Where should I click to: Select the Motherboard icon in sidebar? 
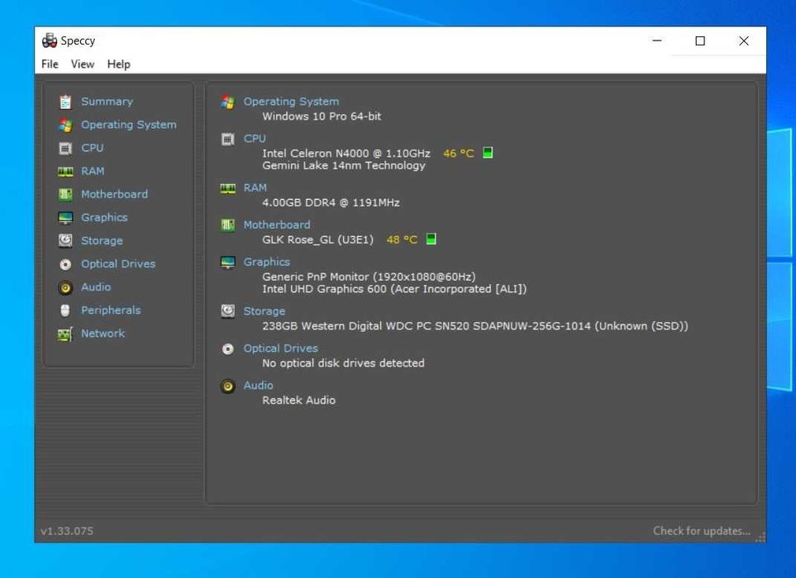point(65,194)
